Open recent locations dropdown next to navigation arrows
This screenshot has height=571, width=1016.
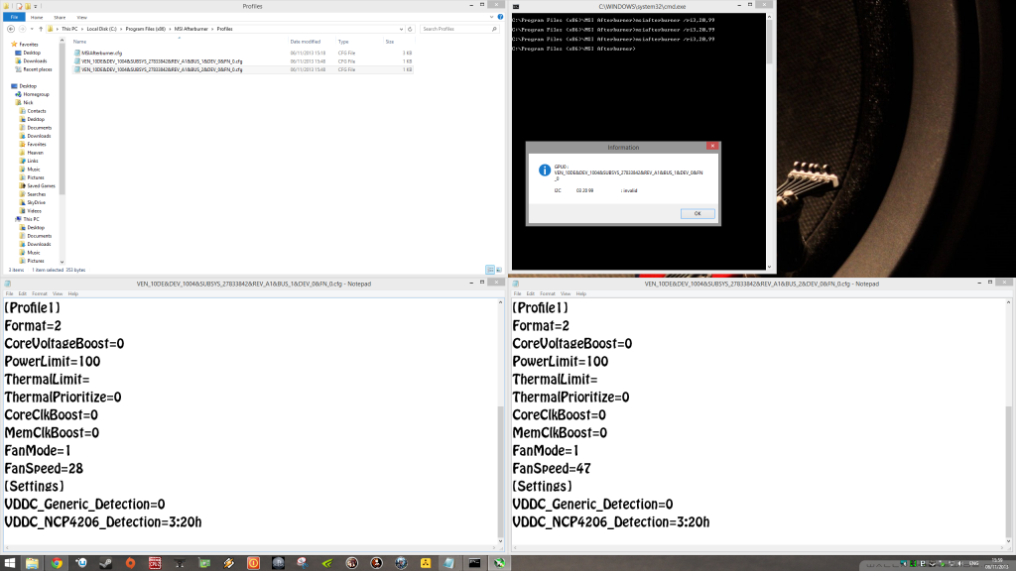click(x=32, y=29)
